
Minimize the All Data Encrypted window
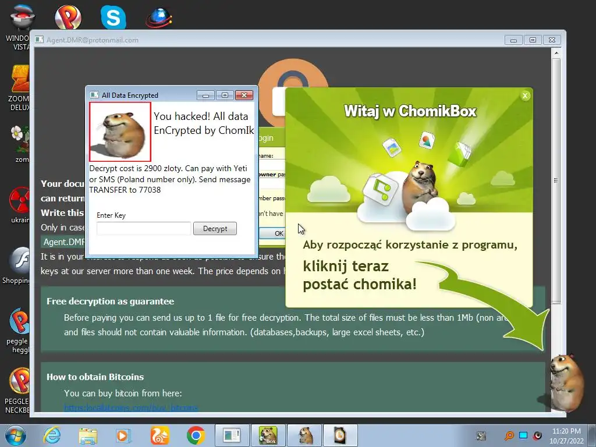coord(205,95)
